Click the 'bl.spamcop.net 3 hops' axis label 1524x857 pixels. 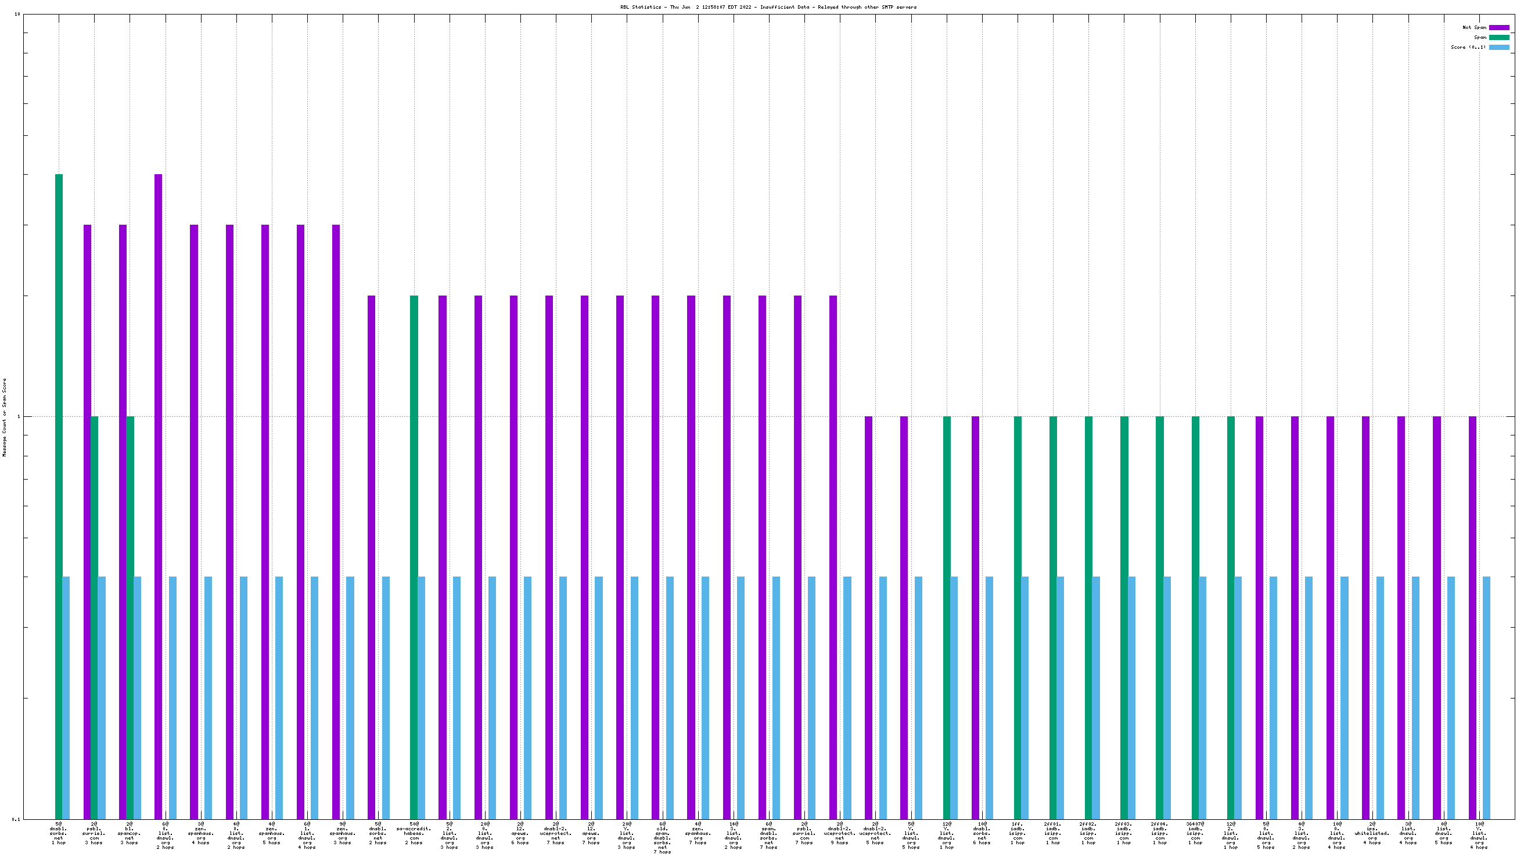pos(130,833)
